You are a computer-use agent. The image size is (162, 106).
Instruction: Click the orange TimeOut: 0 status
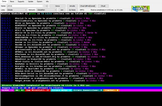pos(111,90)
